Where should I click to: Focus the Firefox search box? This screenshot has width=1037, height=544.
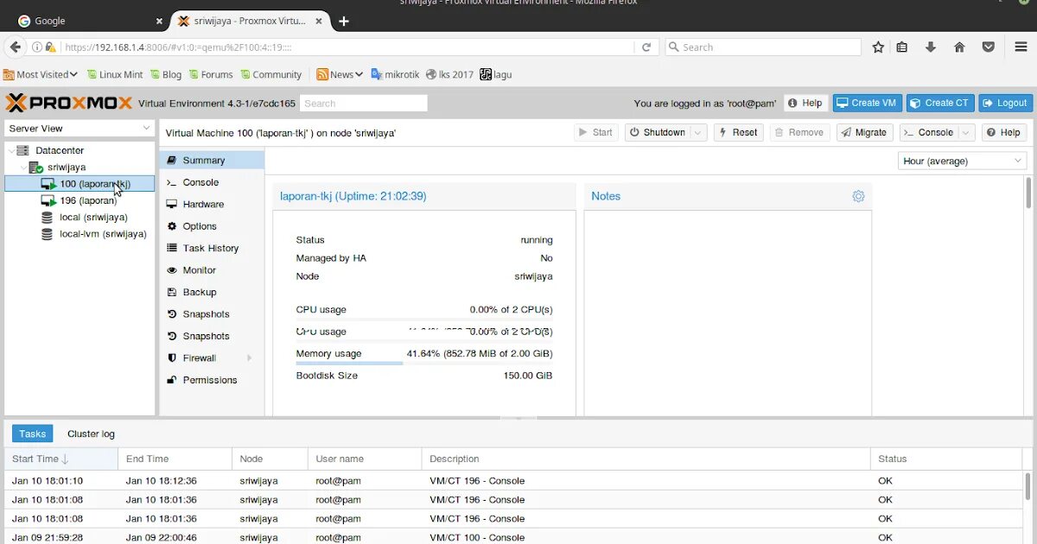763,47
